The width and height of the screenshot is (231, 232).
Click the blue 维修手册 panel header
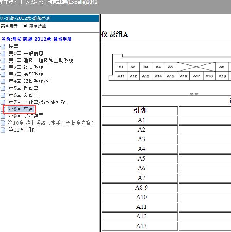coord(49,18)
